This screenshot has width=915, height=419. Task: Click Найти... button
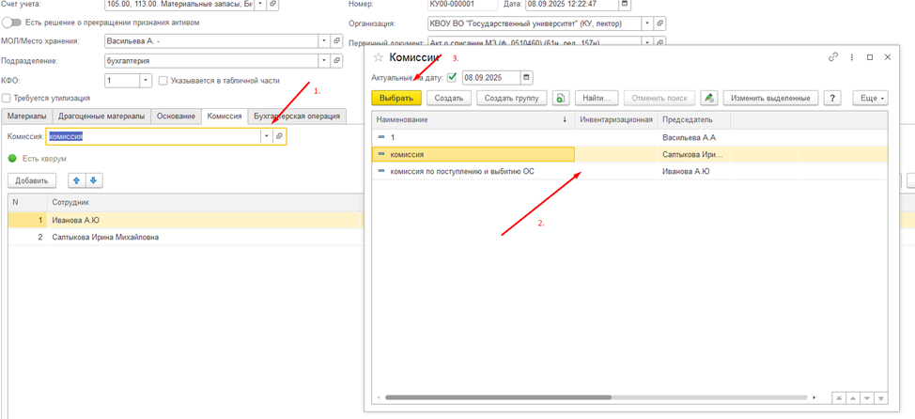pos(597,98)
